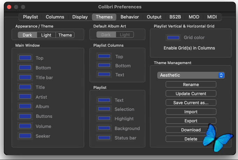Screen dimensions: 238x160
Task: Click Save Current as... button
Action: pos(191,102)
